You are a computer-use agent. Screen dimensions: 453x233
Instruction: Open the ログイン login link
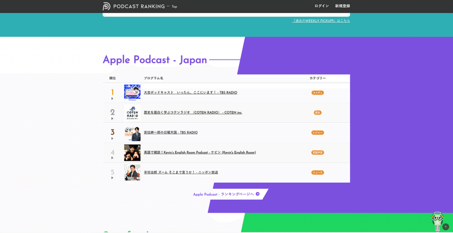click(x=322, y=6)
